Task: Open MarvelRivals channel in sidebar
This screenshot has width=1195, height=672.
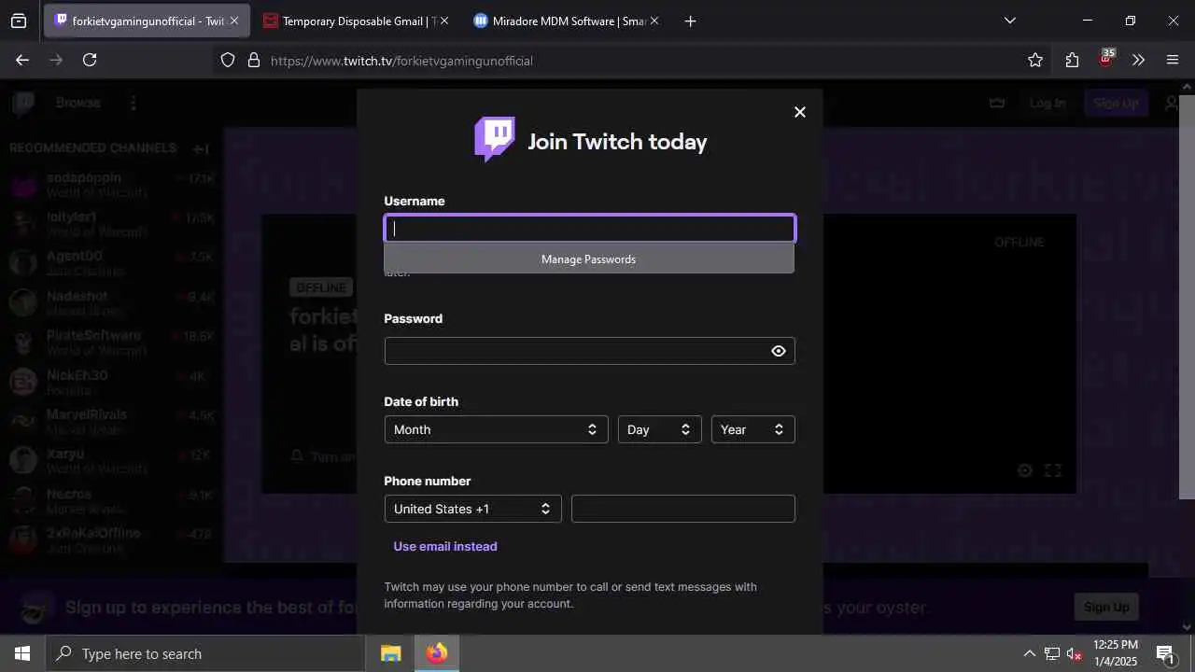Action: pyautogui.click(x=112, y=421)
